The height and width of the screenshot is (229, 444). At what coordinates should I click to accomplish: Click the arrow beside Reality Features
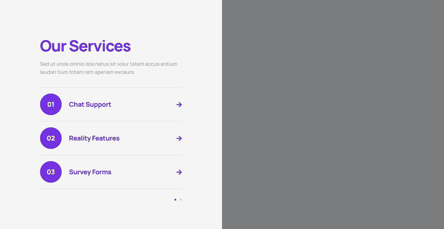pyautogui.click(x=179, y=138)
